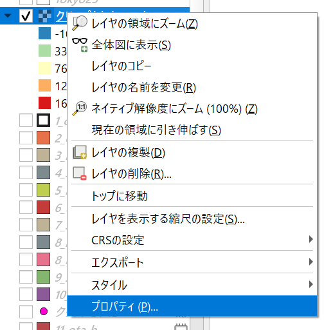Expand the CRSの設定 submenu

192,239
